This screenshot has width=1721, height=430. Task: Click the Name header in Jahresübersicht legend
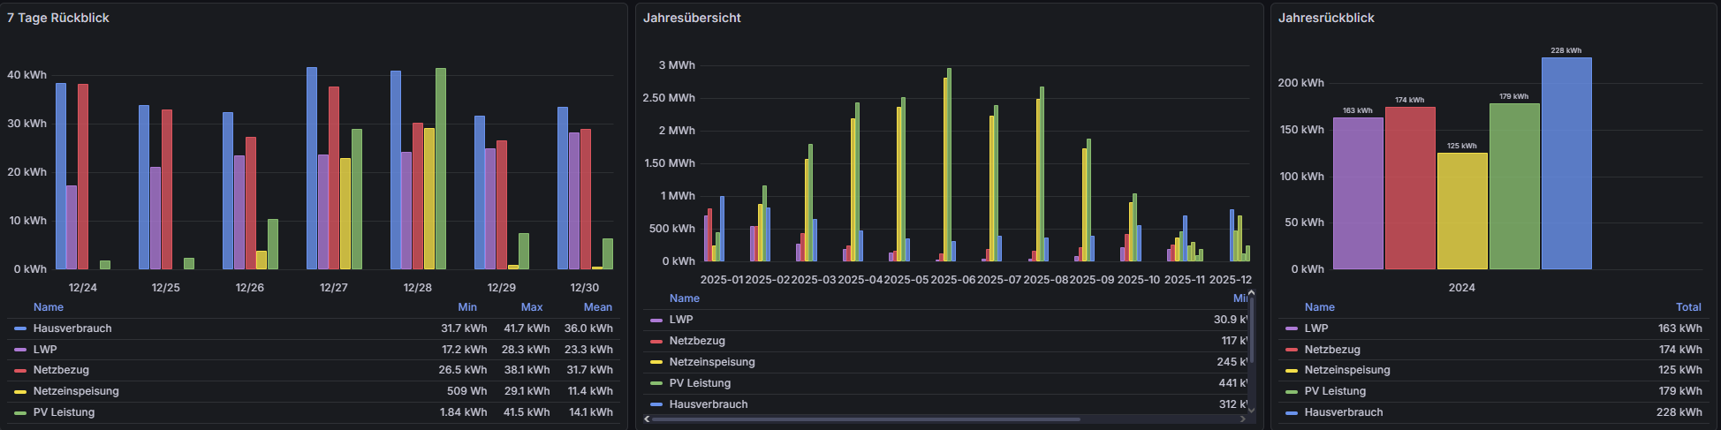[685, 298]
